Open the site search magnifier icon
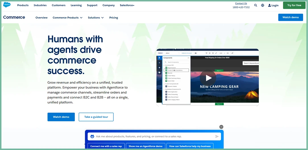The width and height of the screenshot is (308, 150). 256,5
